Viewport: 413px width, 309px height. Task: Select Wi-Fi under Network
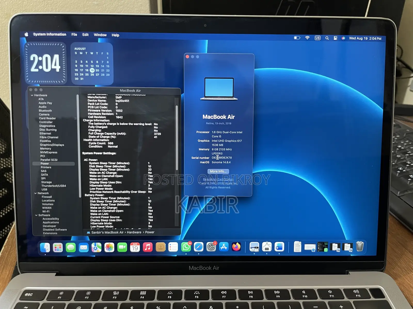[46, 211]
